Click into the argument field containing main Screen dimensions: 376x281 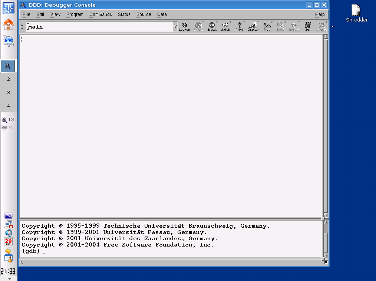click(x=99, y=27)
